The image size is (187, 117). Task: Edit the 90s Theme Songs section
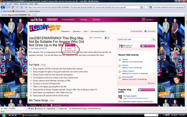click(x=52, y=101)
